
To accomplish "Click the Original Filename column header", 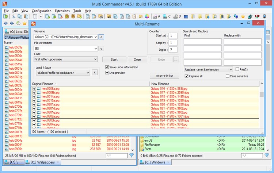I will click(90, 84).
